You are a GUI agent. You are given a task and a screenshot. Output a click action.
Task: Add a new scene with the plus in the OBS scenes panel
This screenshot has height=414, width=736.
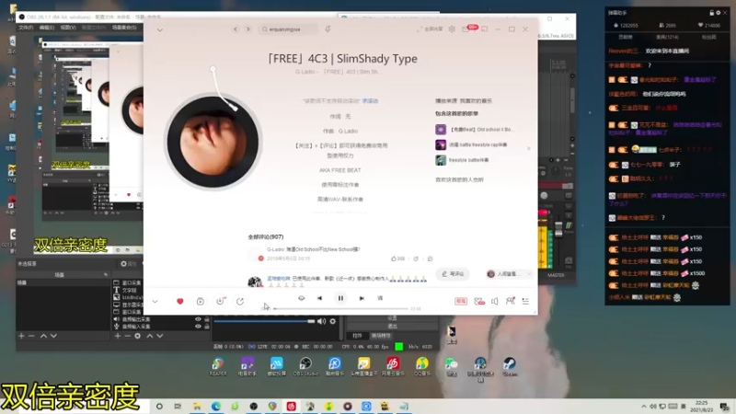21,336
